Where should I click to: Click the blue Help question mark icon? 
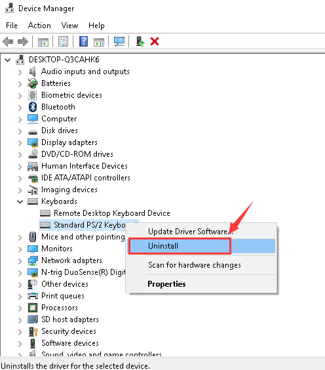[83, 41]
